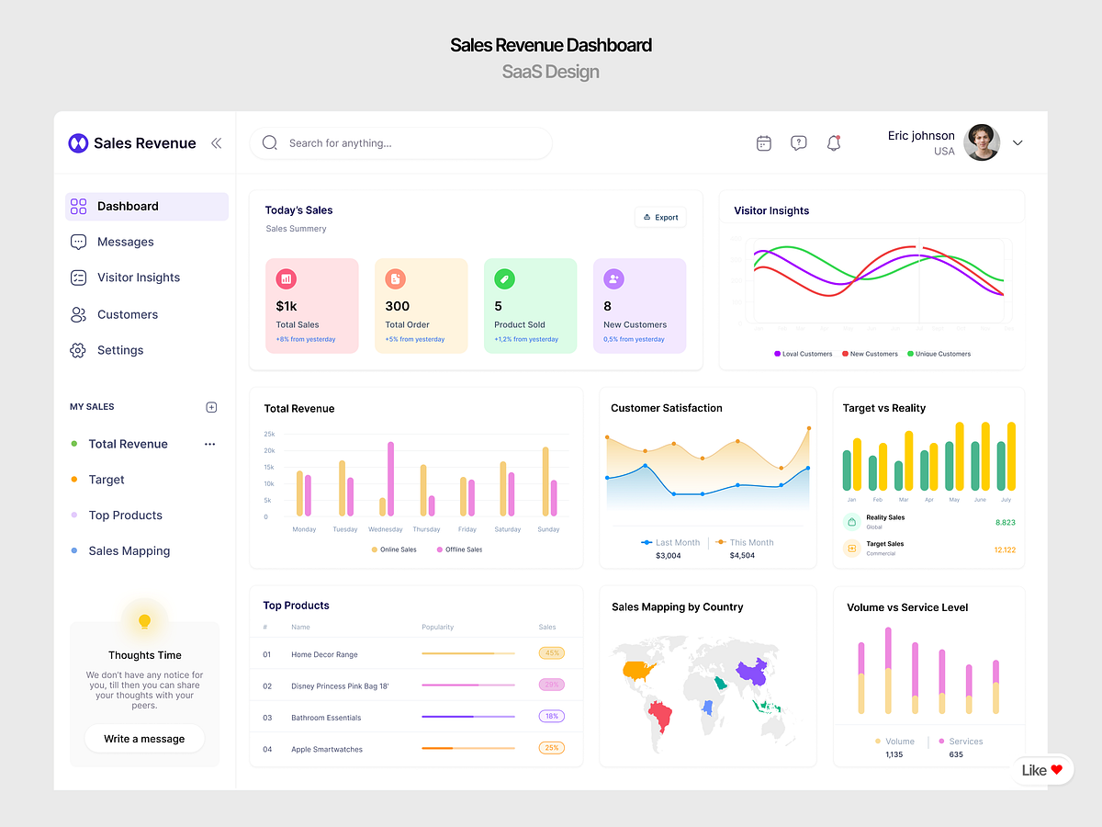Select the Messages icon in the sidebar

point(78,241)
